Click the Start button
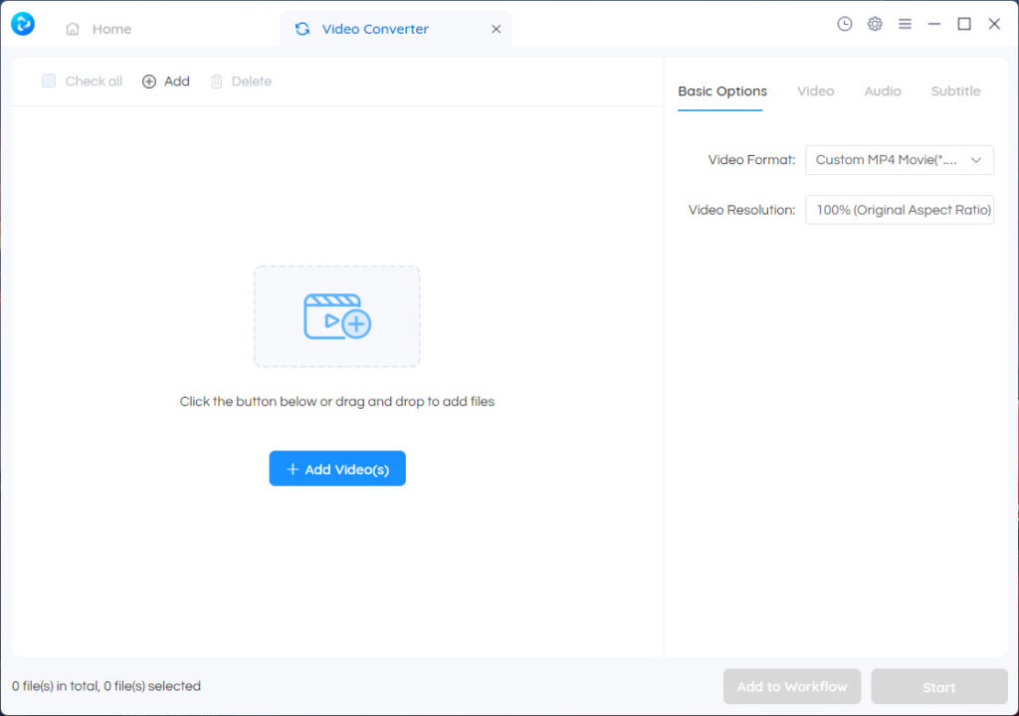 click(939, 687)
